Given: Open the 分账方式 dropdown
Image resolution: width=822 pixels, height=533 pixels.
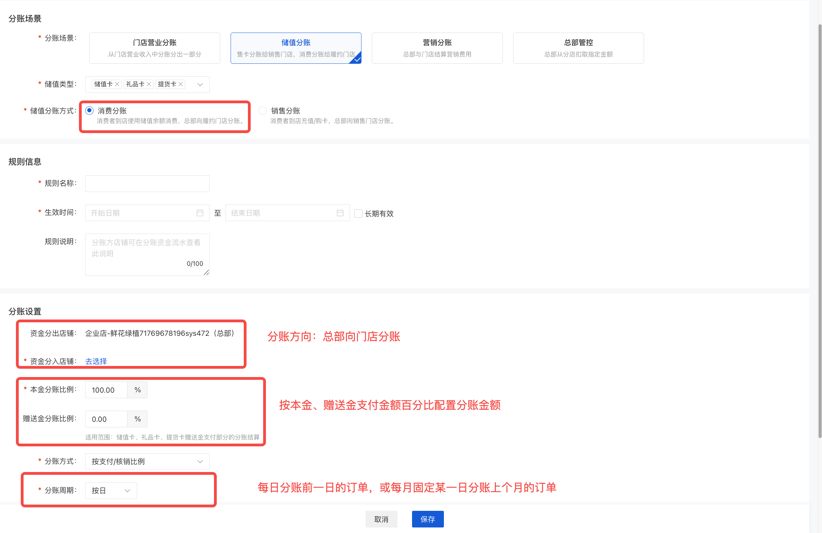Looking at the screenshot, I should (x=147, y=462).
